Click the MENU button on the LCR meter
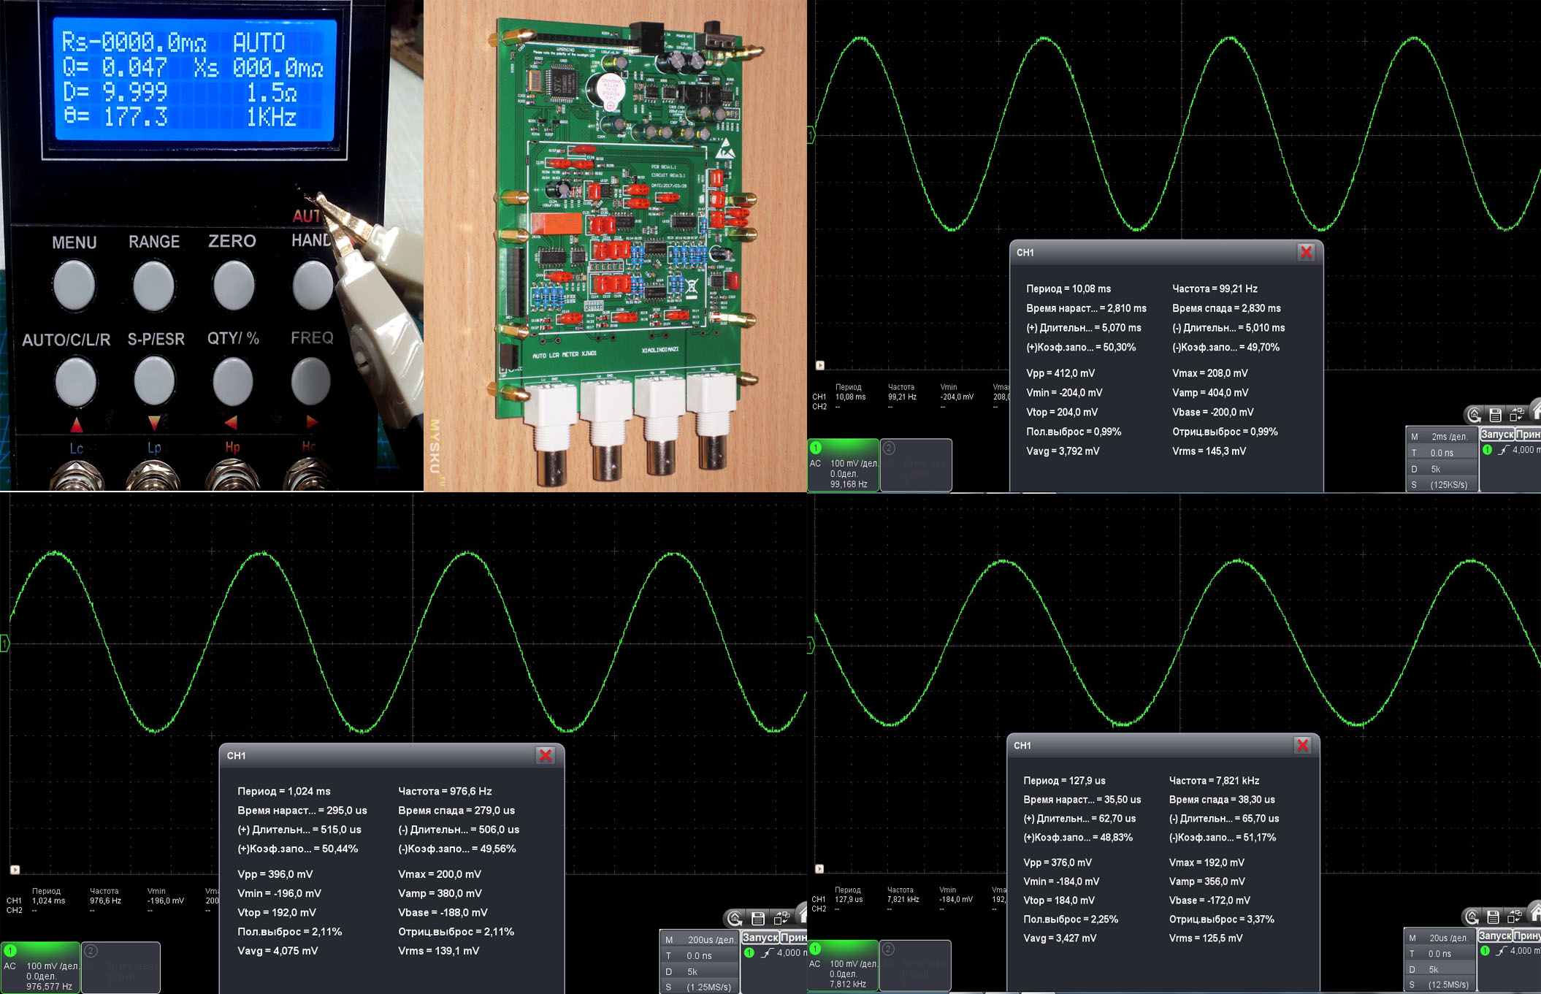1541x994 pixels. 74,283
